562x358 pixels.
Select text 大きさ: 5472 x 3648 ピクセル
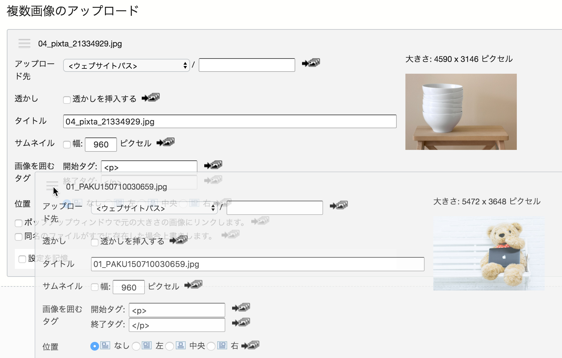(487, 201)
